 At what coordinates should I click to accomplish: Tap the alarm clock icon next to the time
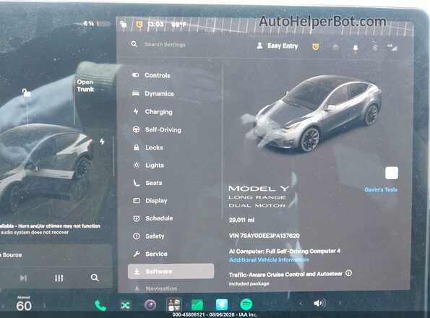pos(139,25)
